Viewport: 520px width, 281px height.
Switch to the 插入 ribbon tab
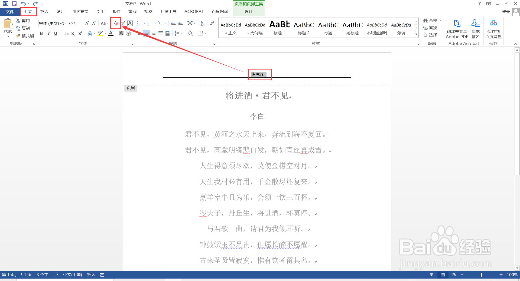44,11
